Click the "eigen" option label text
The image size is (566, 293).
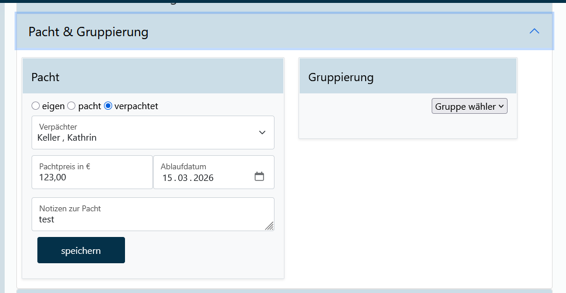(53, 106)
